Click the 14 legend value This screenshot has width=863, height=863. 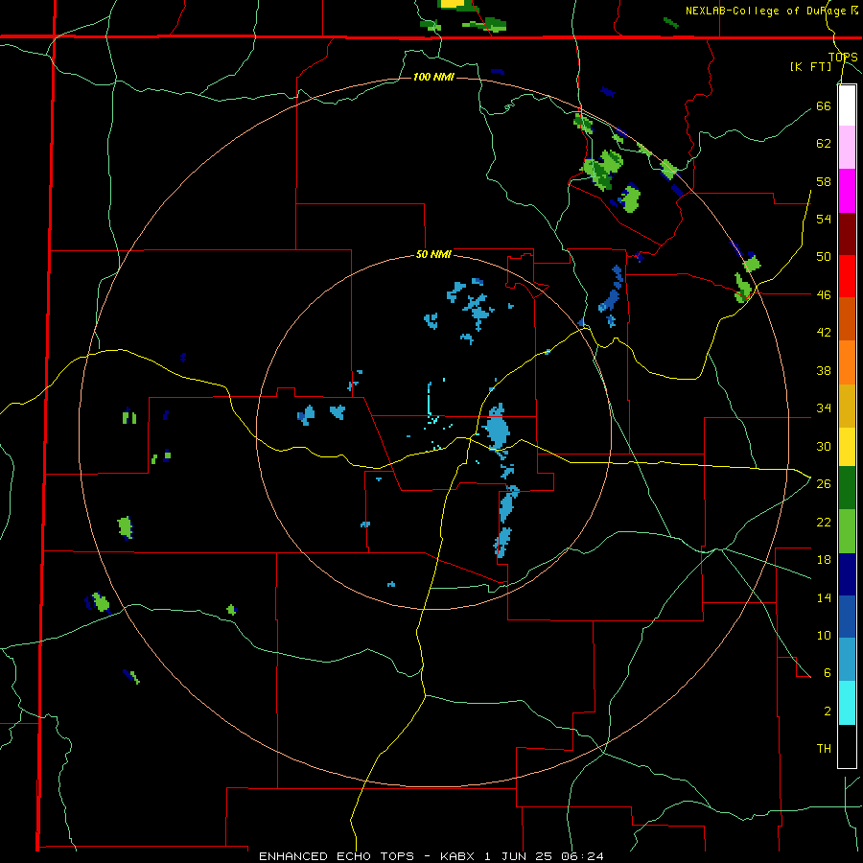824,597
